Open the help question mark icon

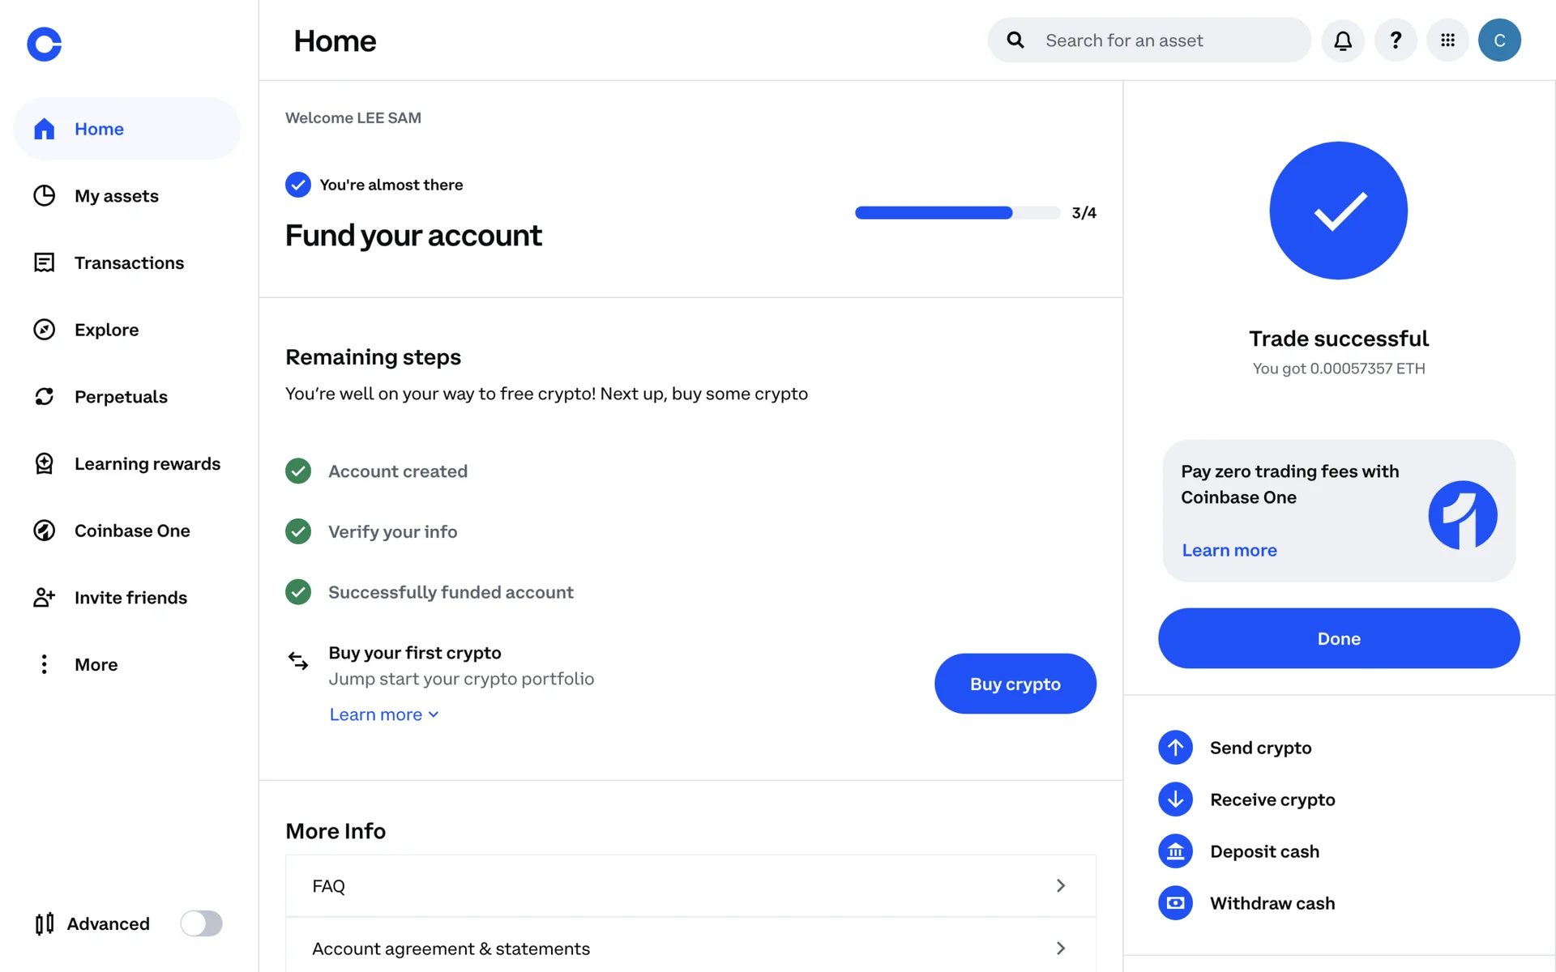tap(1396, 40)
